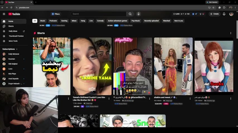Open the account avatar menu

click(x=231, y=14)
